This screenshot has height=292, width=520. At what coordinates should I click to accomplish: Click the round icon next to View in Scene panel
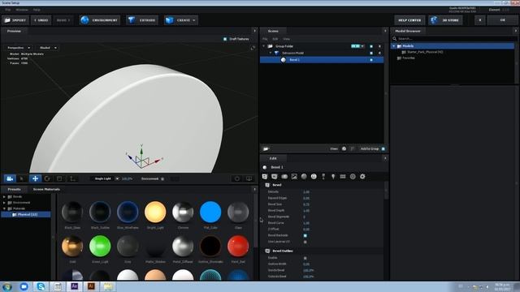tap(344, 148)
